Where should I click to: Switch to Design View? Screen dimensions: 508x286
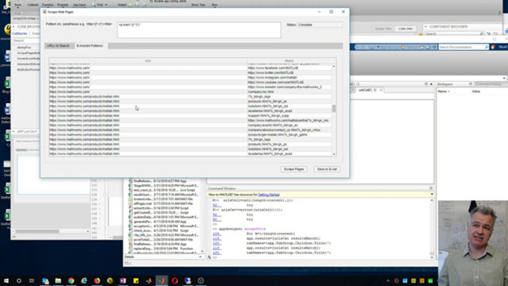[x=383, y=29]
